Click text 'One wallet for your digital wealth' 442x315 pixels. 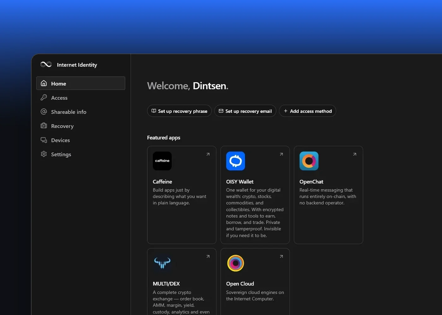(x=253, y=193)
